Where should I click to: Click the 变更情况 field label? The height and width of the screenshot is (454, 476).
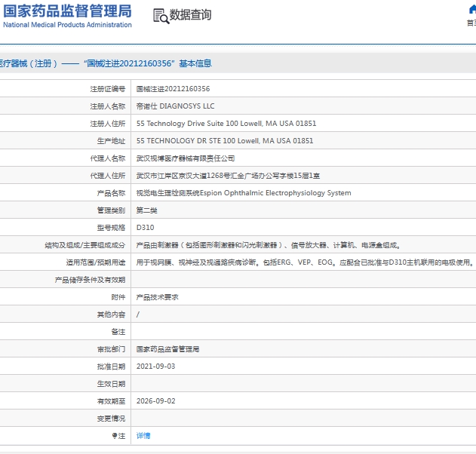click(x=111, y=419)
